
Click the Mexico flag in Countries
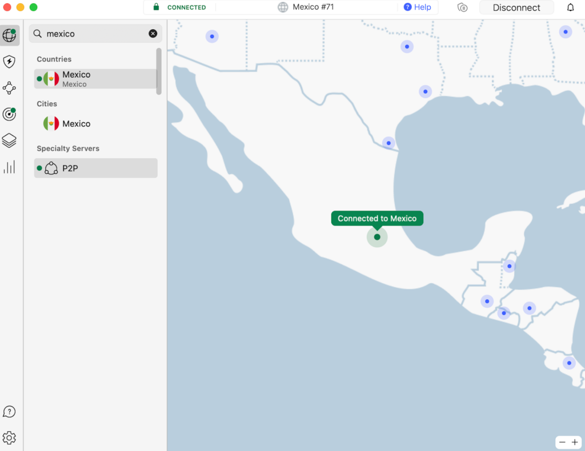[51, 79]
